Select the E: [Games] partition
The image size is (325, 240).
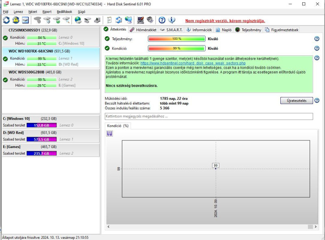[x=51, y=150]
